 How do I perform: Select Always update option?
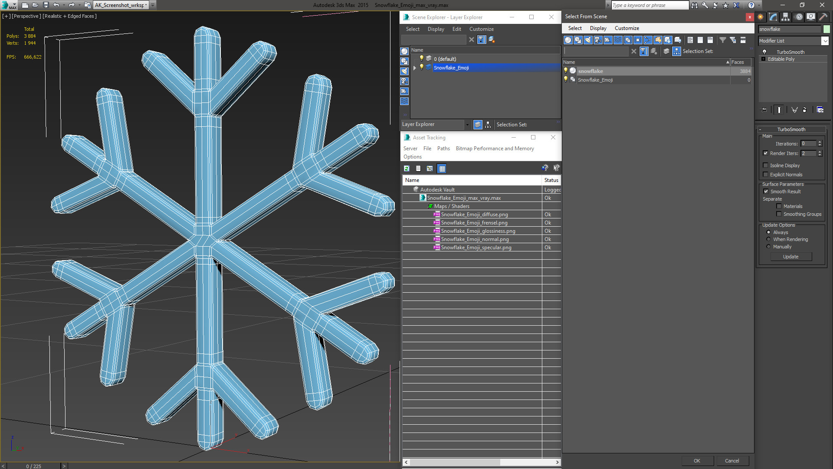[768, 232]
